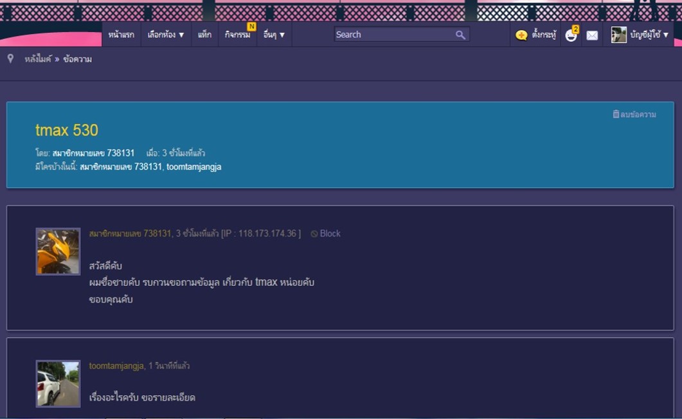Click the yellow motorcycle avatar thumbnail
682x419 pixels.
click(58, 252)
